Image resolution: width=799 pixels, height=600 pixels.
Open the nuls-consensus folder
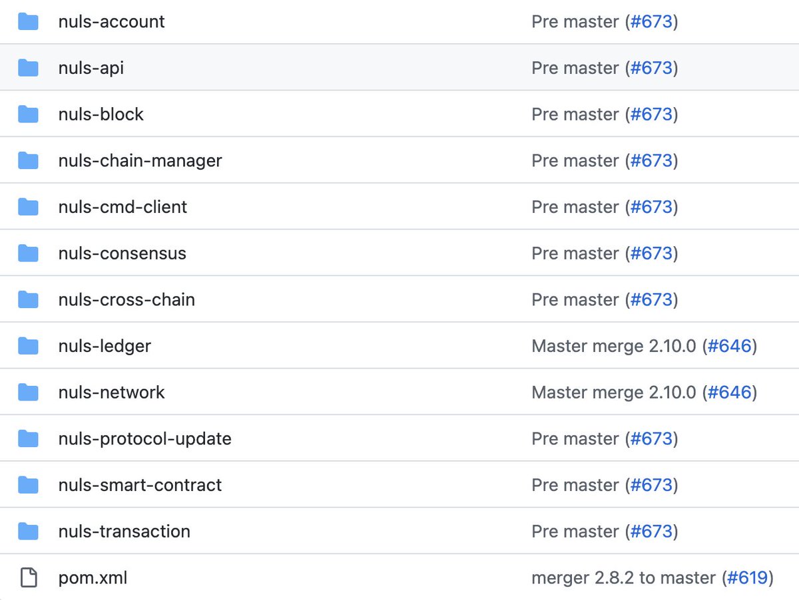click(122, 253)
